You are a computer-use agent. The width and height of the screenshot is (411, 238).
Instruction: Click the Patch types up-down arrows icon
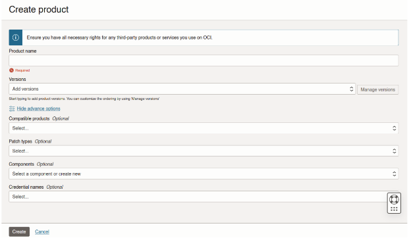click(x=394, y=151)
